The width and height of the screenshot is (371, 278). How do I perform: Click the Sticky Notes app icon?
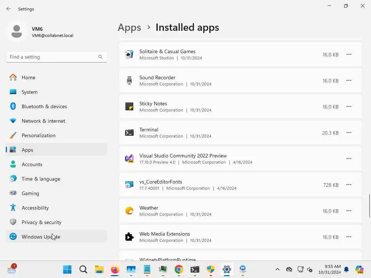click(x=129, y=107)
